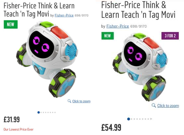Open the Fisher-Price brand link in the £54.99 listing
Image resolution: width=184 pixels, height=135 pixels.
point(118,26)
